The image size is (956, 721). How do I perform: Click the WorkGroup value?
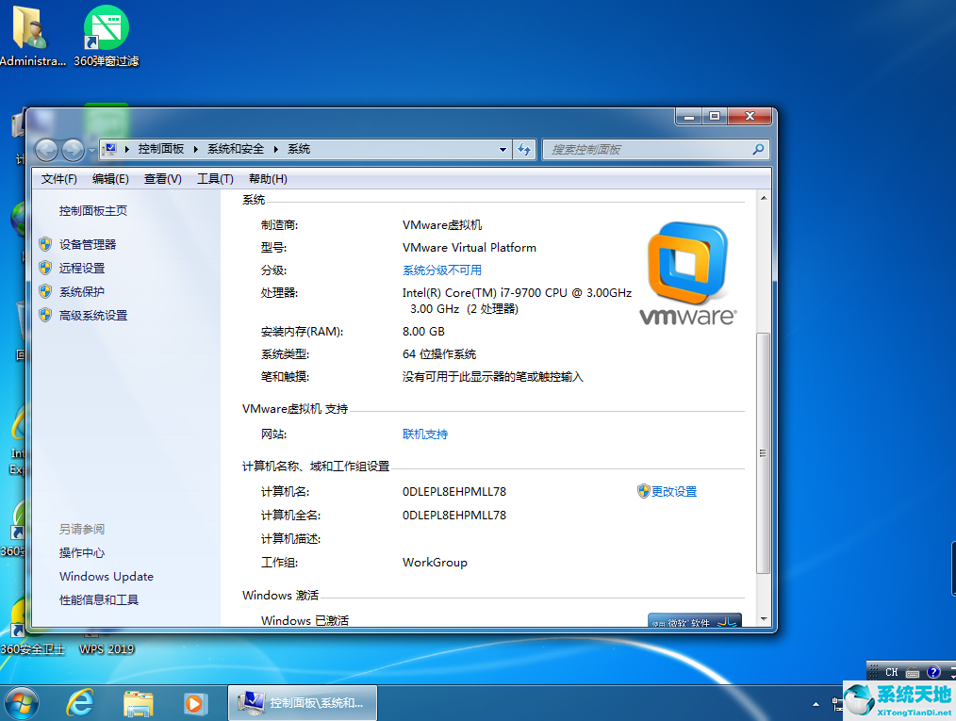click(435, 563)
